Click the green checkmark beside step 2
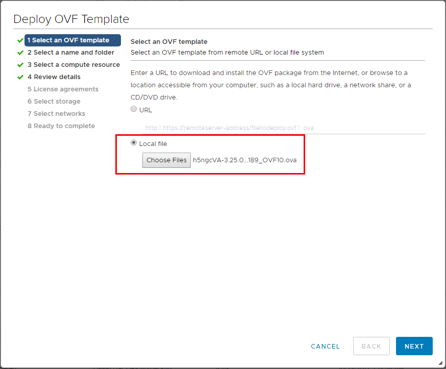Viewport: 446px width, 369px height. pos(20,53)
